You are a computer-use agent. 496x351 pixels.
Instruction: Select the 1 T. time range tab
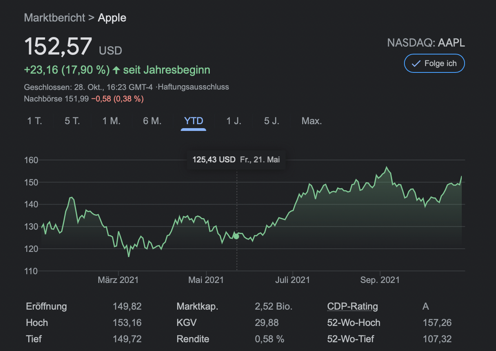34,121
